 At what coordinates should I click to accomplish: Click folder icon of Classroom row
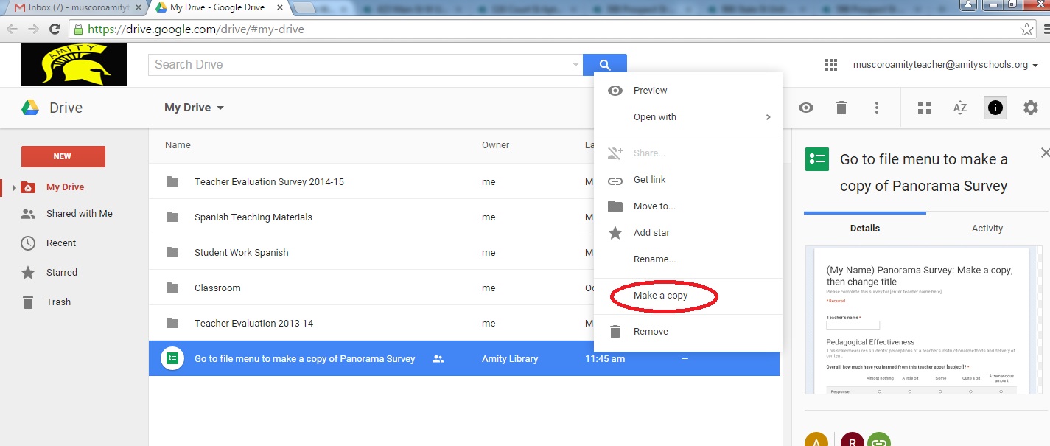tap(172, 288)
